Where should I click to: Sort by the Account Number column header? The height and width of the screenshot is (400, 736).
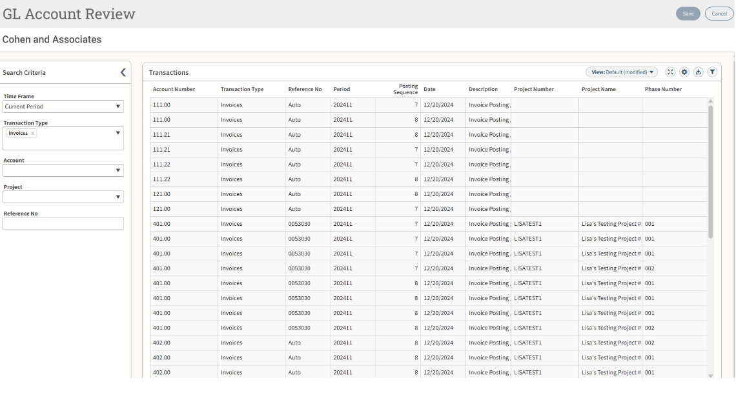click(174, 89)
